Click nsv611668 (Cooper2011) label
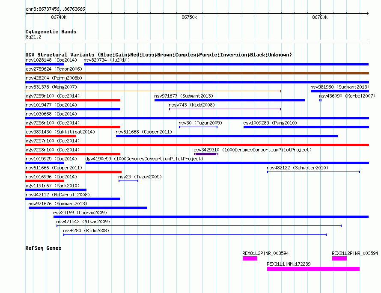Screen dimensions: 381x293 point(144,132)
